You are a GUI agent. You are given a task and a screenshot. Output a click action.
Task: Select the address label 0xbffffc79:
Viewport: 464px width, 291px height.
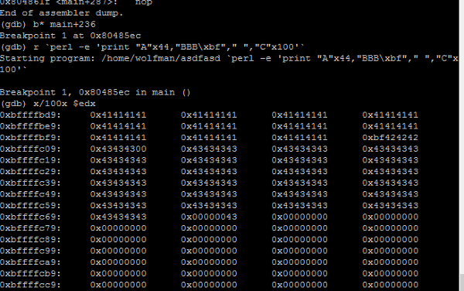pos(30,228)
